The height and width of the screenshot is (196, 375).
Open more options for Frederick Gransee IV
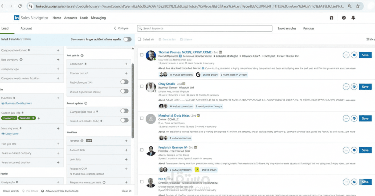click(346, 150)
